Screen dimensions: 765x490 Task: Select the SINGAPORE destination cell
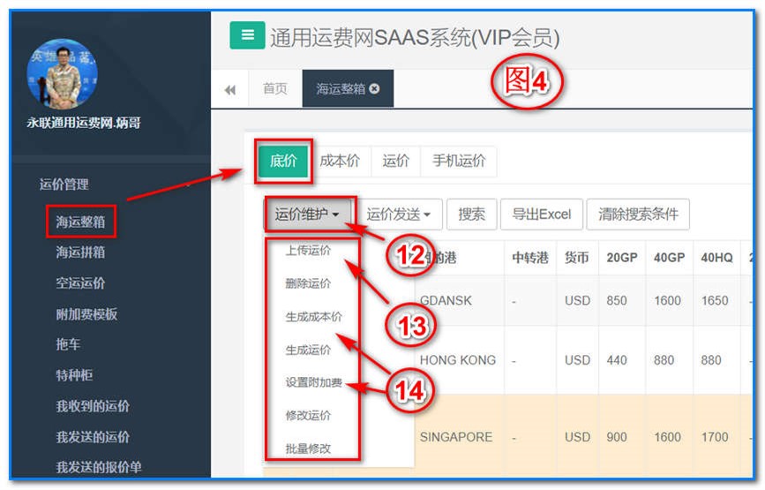tap(455, 437)
